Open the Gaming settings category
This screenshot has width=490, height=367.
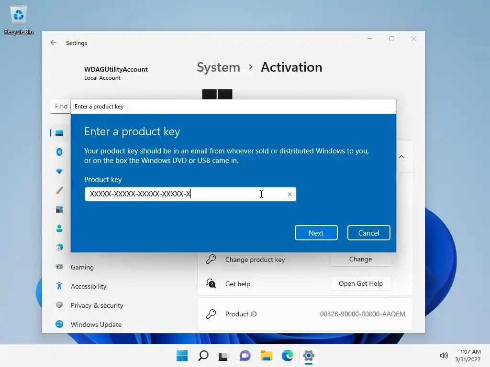pos(82,267)
